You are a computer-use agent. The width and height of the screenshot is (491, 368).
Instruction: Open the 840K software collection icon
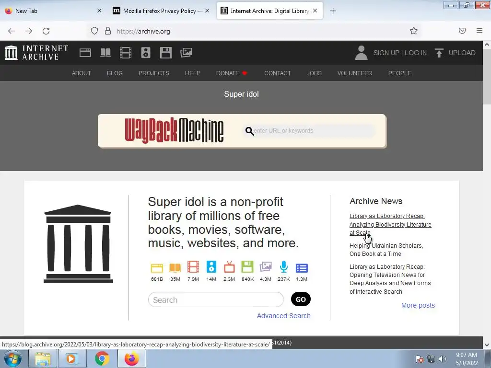pos(247,267)
